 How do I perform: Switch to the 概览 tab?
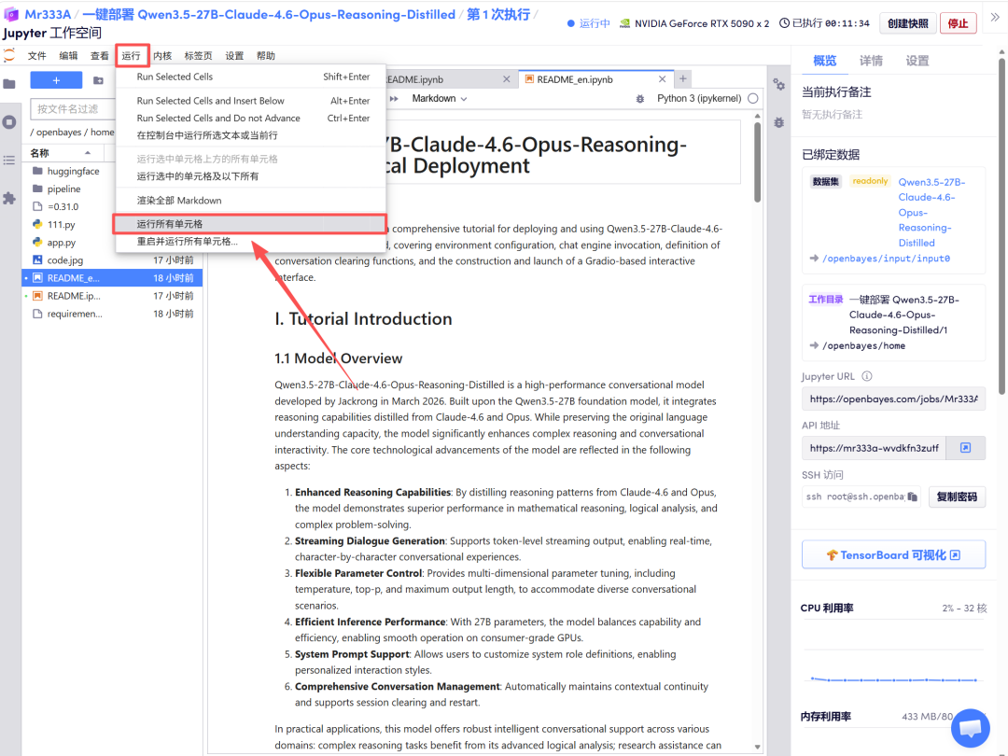pyautogui.click(x=825, y=61)
